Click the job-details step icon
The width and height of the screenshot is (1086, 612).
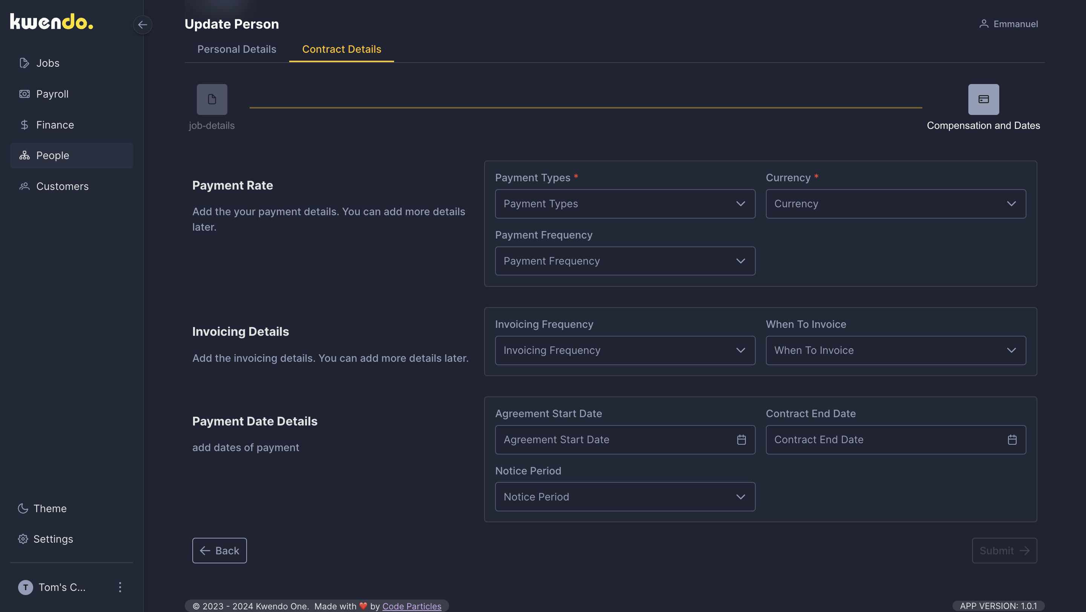click(212, 99)
